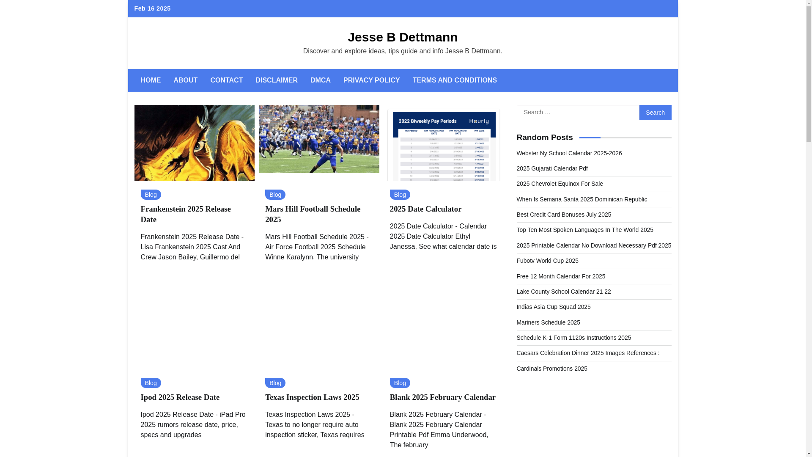Open 2025 Printable Calendar No Download post

pyautogui.click(x=594, y=245)
